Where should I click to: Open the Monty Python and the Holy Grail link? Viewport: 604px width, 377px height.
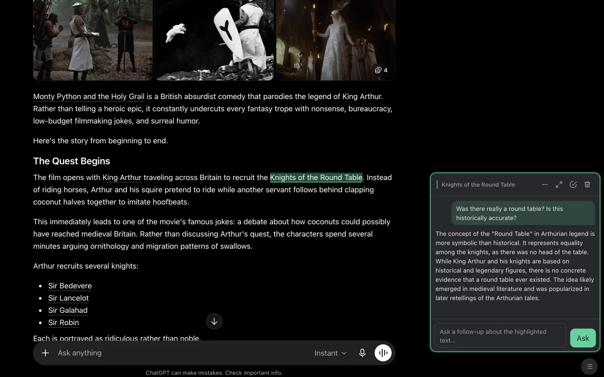(x=89, y=97)
